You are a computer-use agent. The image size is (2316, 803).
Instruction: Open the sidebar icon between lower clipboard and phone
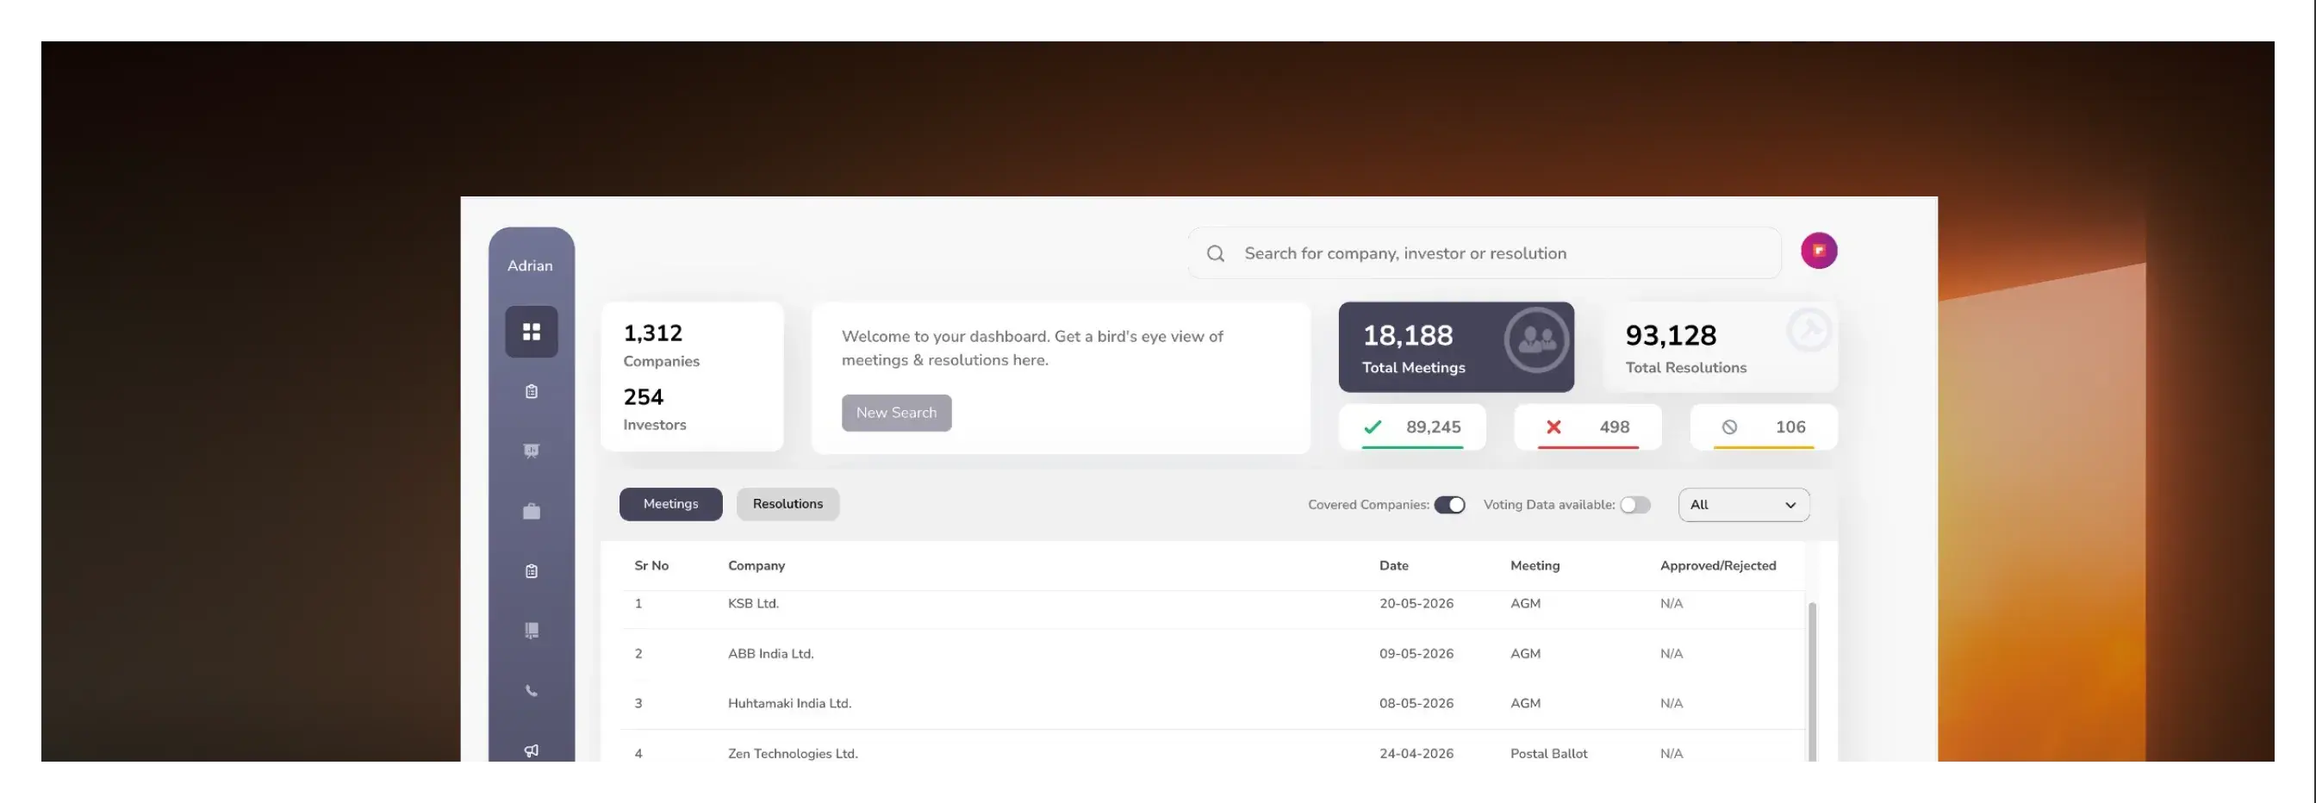click(x=532, y=631)
